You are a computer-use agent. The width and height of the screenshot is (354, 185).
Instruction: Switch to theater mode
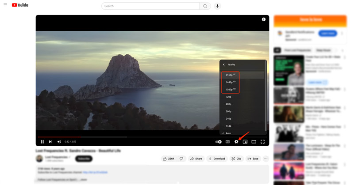pos(254,142)
